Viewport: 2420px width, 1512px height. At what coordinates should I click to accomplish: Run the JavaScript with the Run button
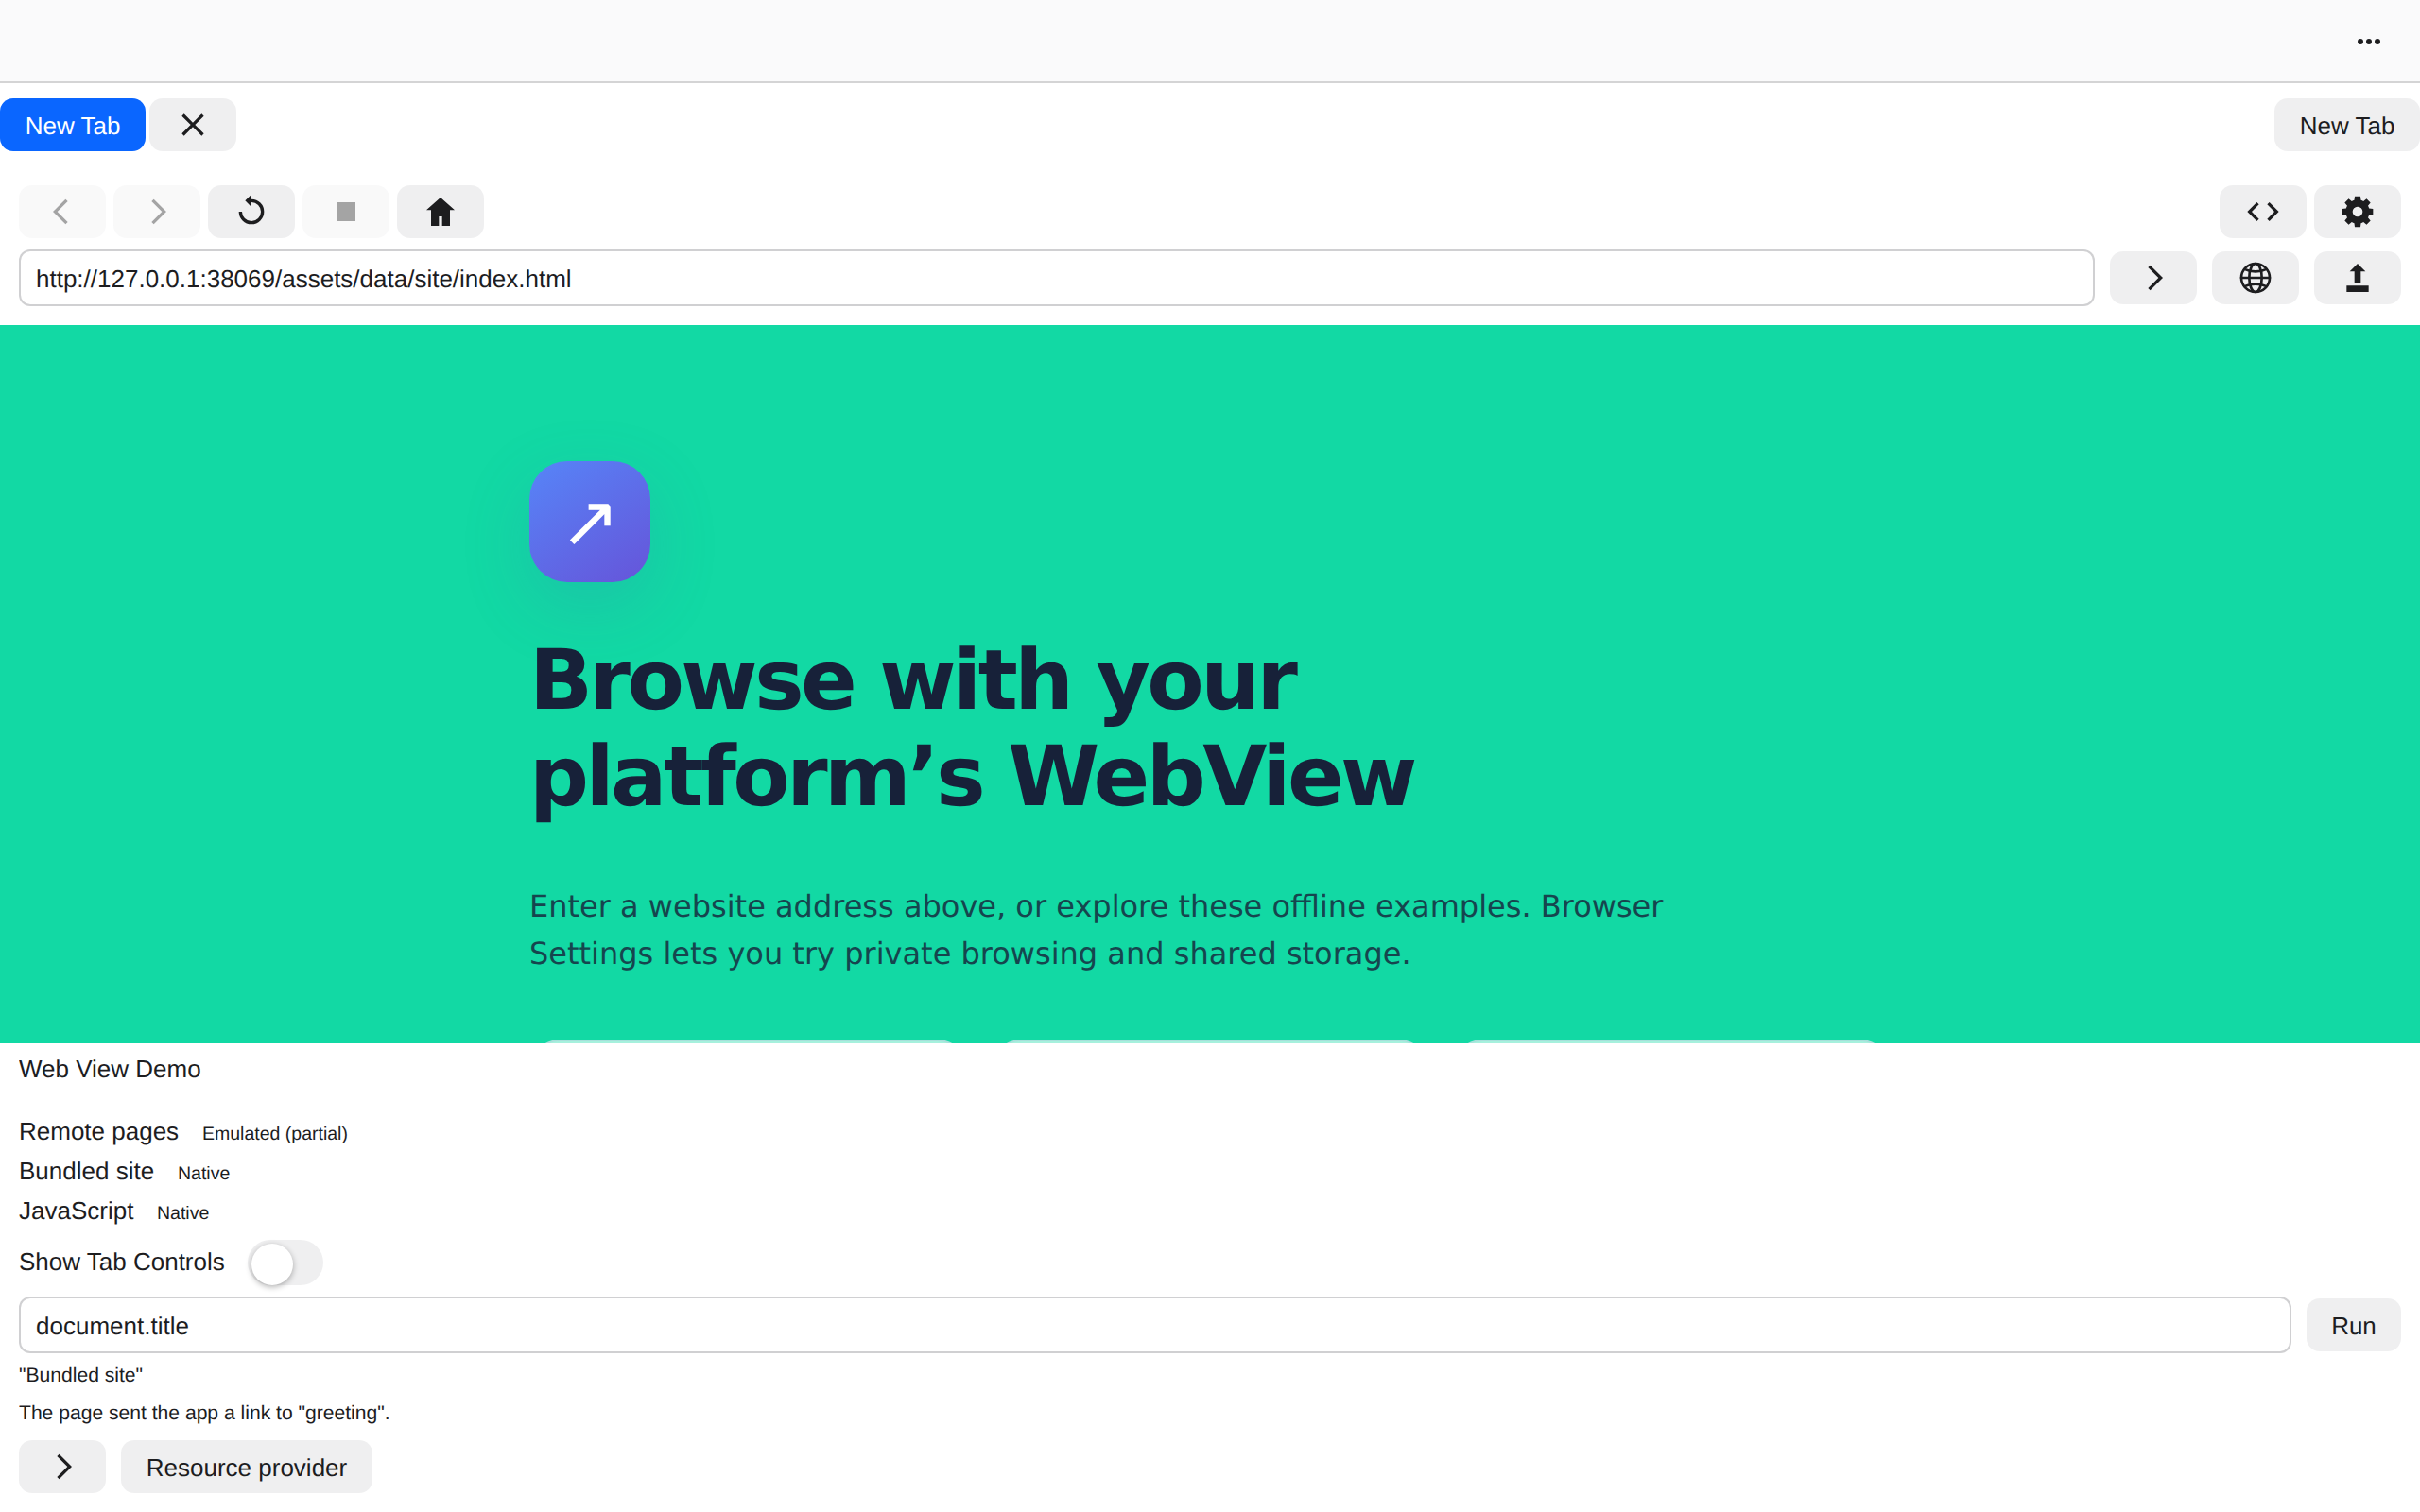click(2353, 1325)
